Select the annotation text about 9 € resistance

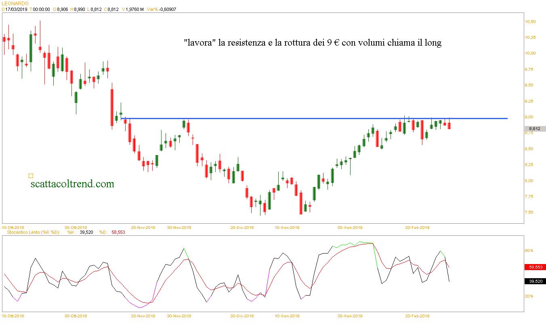pyautogui.click(x=312, y=43)
